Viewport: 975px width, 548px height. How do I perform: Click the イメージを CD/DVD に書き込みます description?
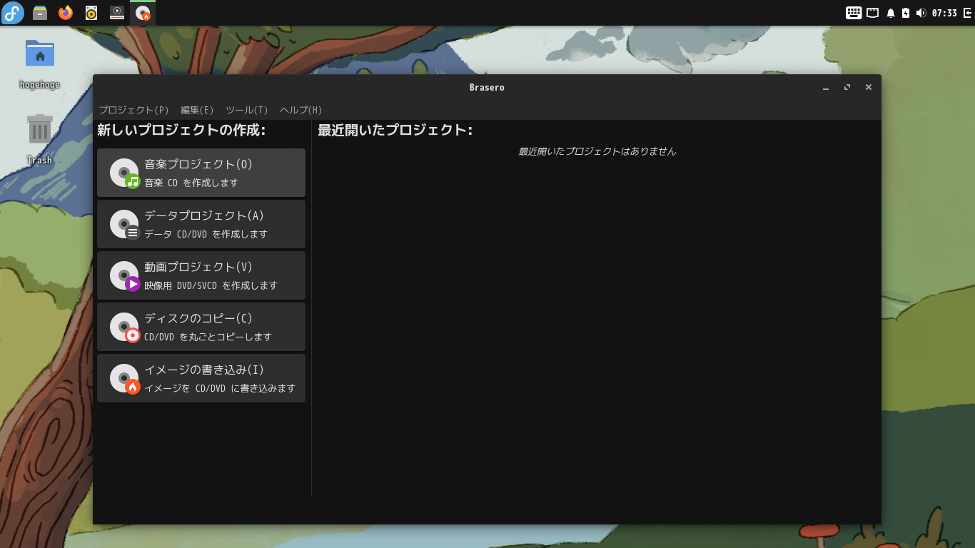220,388
